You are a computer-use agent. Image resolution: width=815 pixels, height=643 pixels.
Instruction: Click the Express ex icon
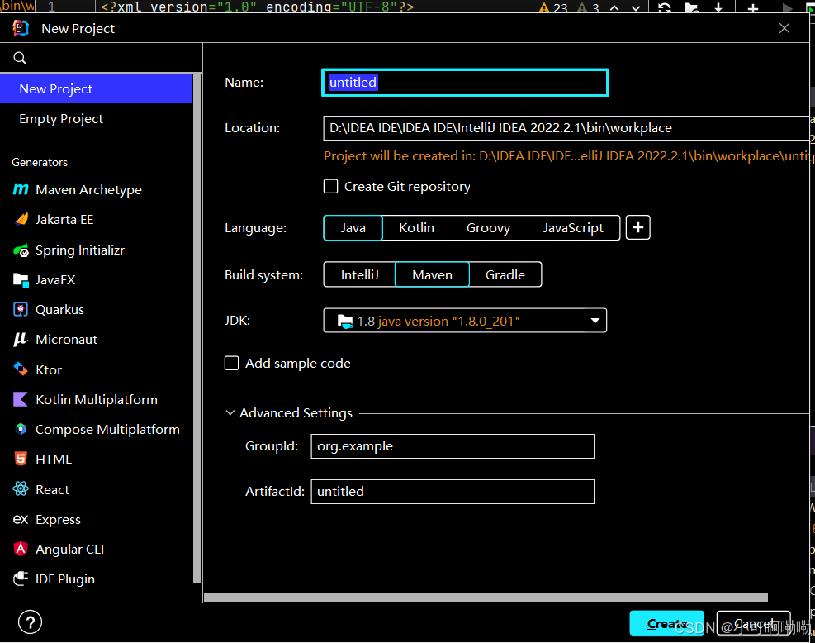pos(21,519)
